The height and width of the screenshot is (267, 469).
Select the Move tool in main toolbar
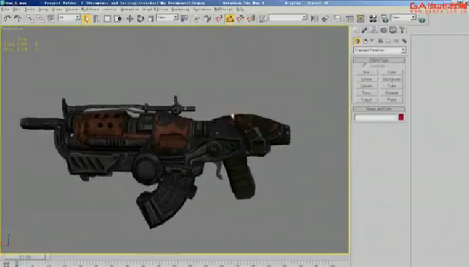(x=129, y=18)
